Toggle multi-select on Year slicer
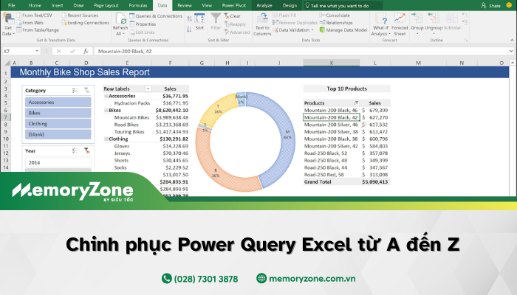The width and height of the screenshot is (517, 295). tap(75, 150)
